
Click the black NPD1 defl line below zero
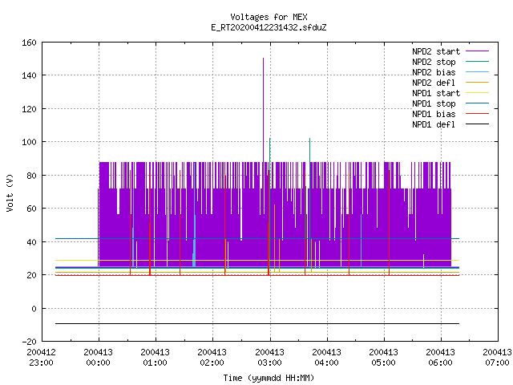tap(257, 323)
